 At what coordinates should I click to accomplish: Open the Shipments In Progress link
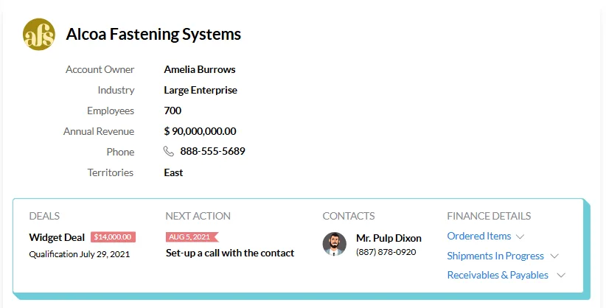(495, 256)
